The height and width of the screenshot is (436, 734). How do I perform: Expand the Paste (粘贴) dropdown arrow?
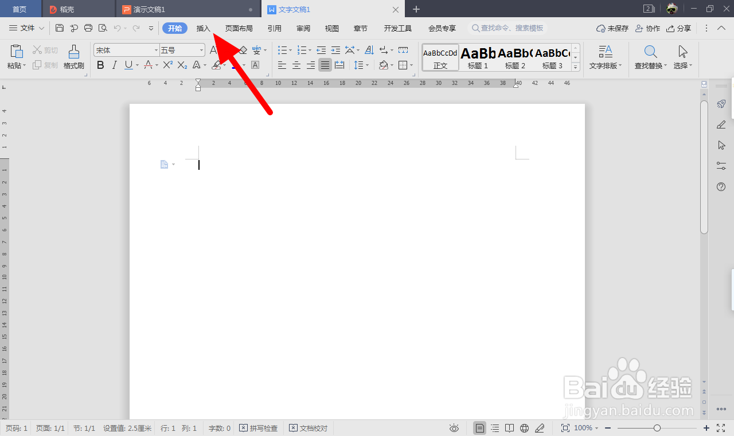(25, 65)
